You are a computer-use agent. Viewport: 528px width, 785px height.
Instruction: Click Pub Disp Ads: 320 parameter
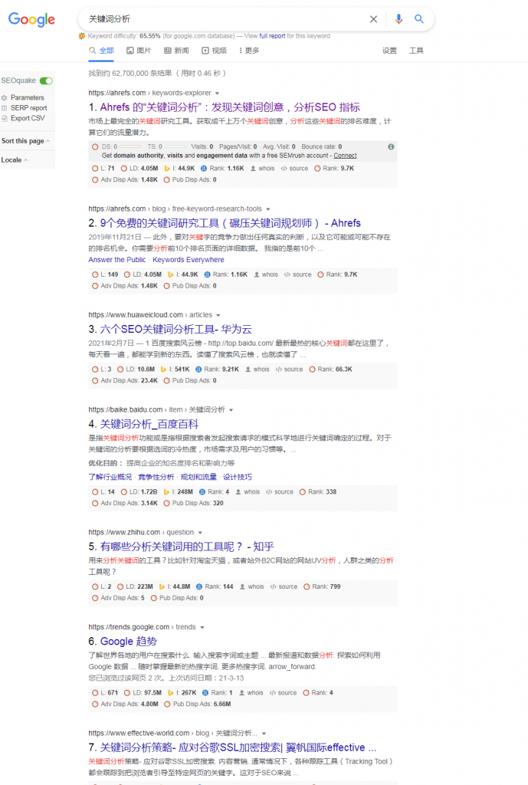point(193,504)
